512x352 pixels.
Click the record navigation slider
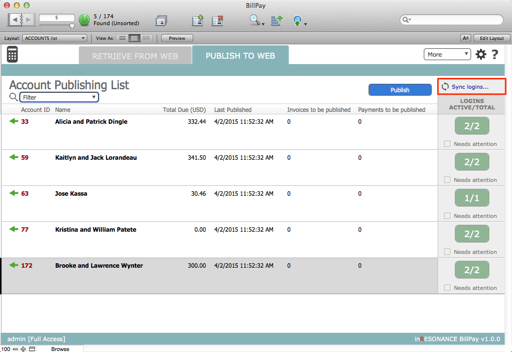(56, 25)
